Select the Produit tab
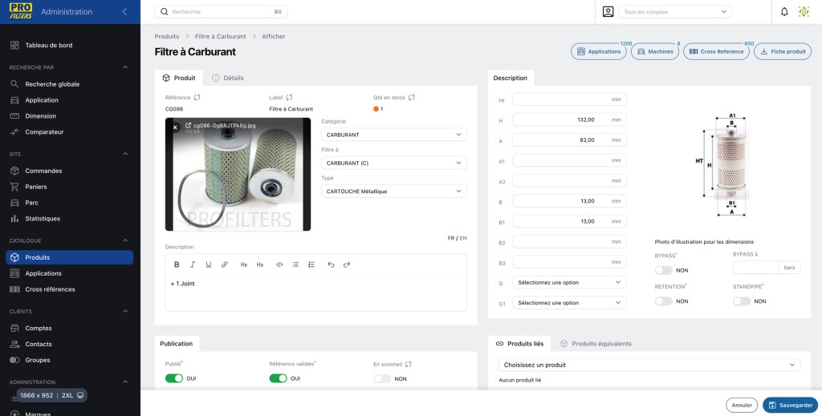This screenshot has height=416, width=822. (179, 78)
